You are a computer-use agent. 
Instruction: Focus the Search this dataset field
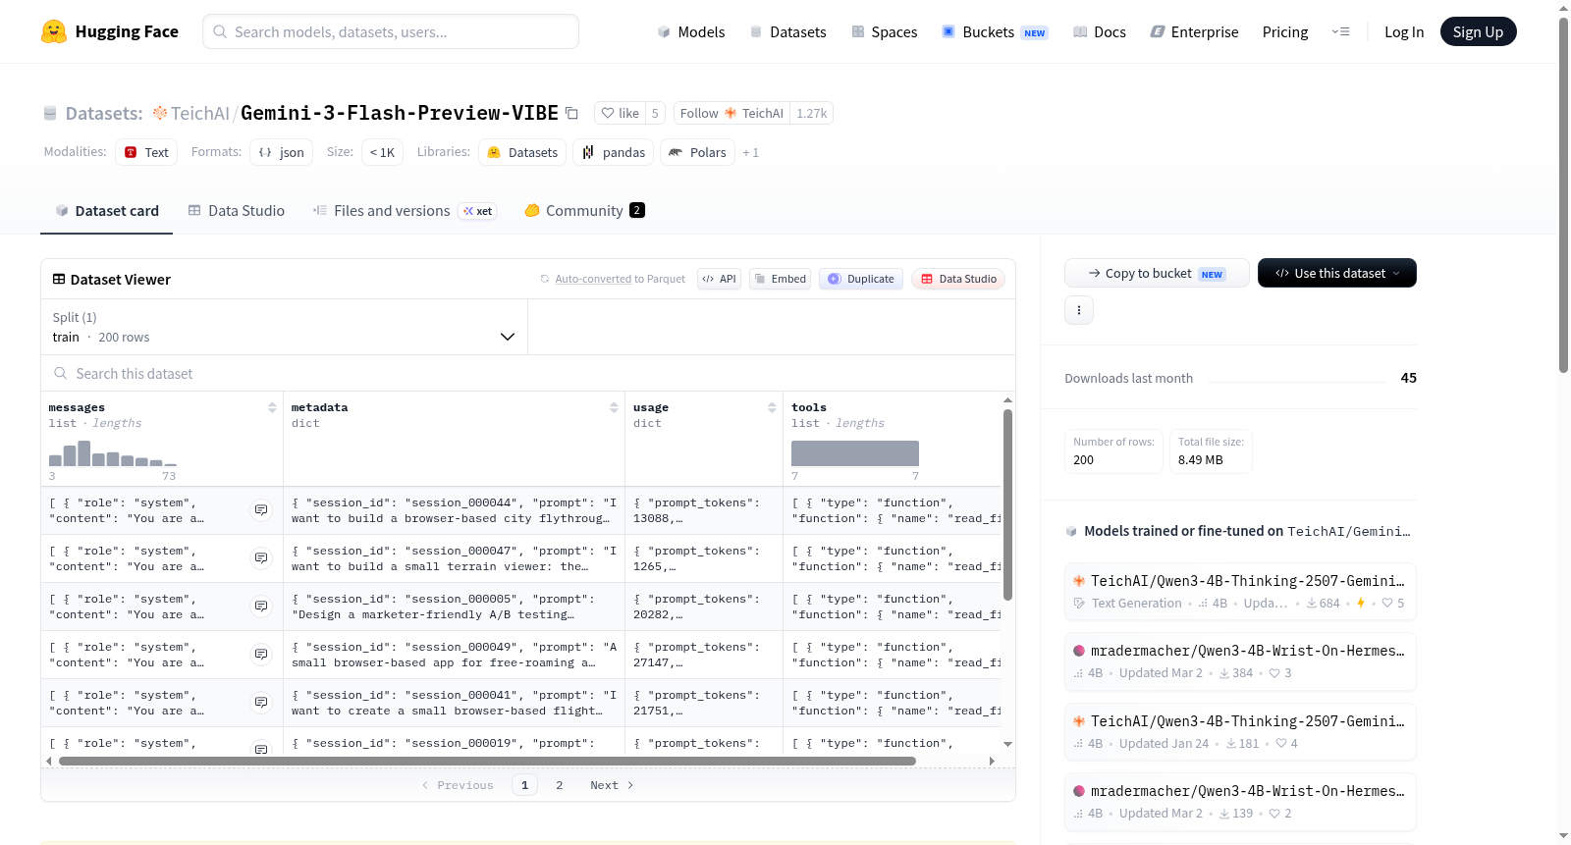(528, 373)
